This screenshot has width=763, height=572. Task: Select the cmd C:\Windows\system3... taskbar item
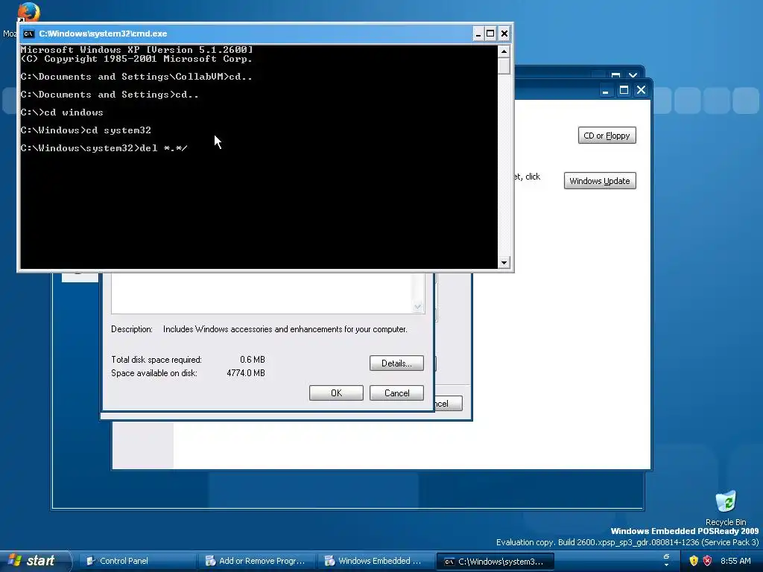click(x=495, y=562)
